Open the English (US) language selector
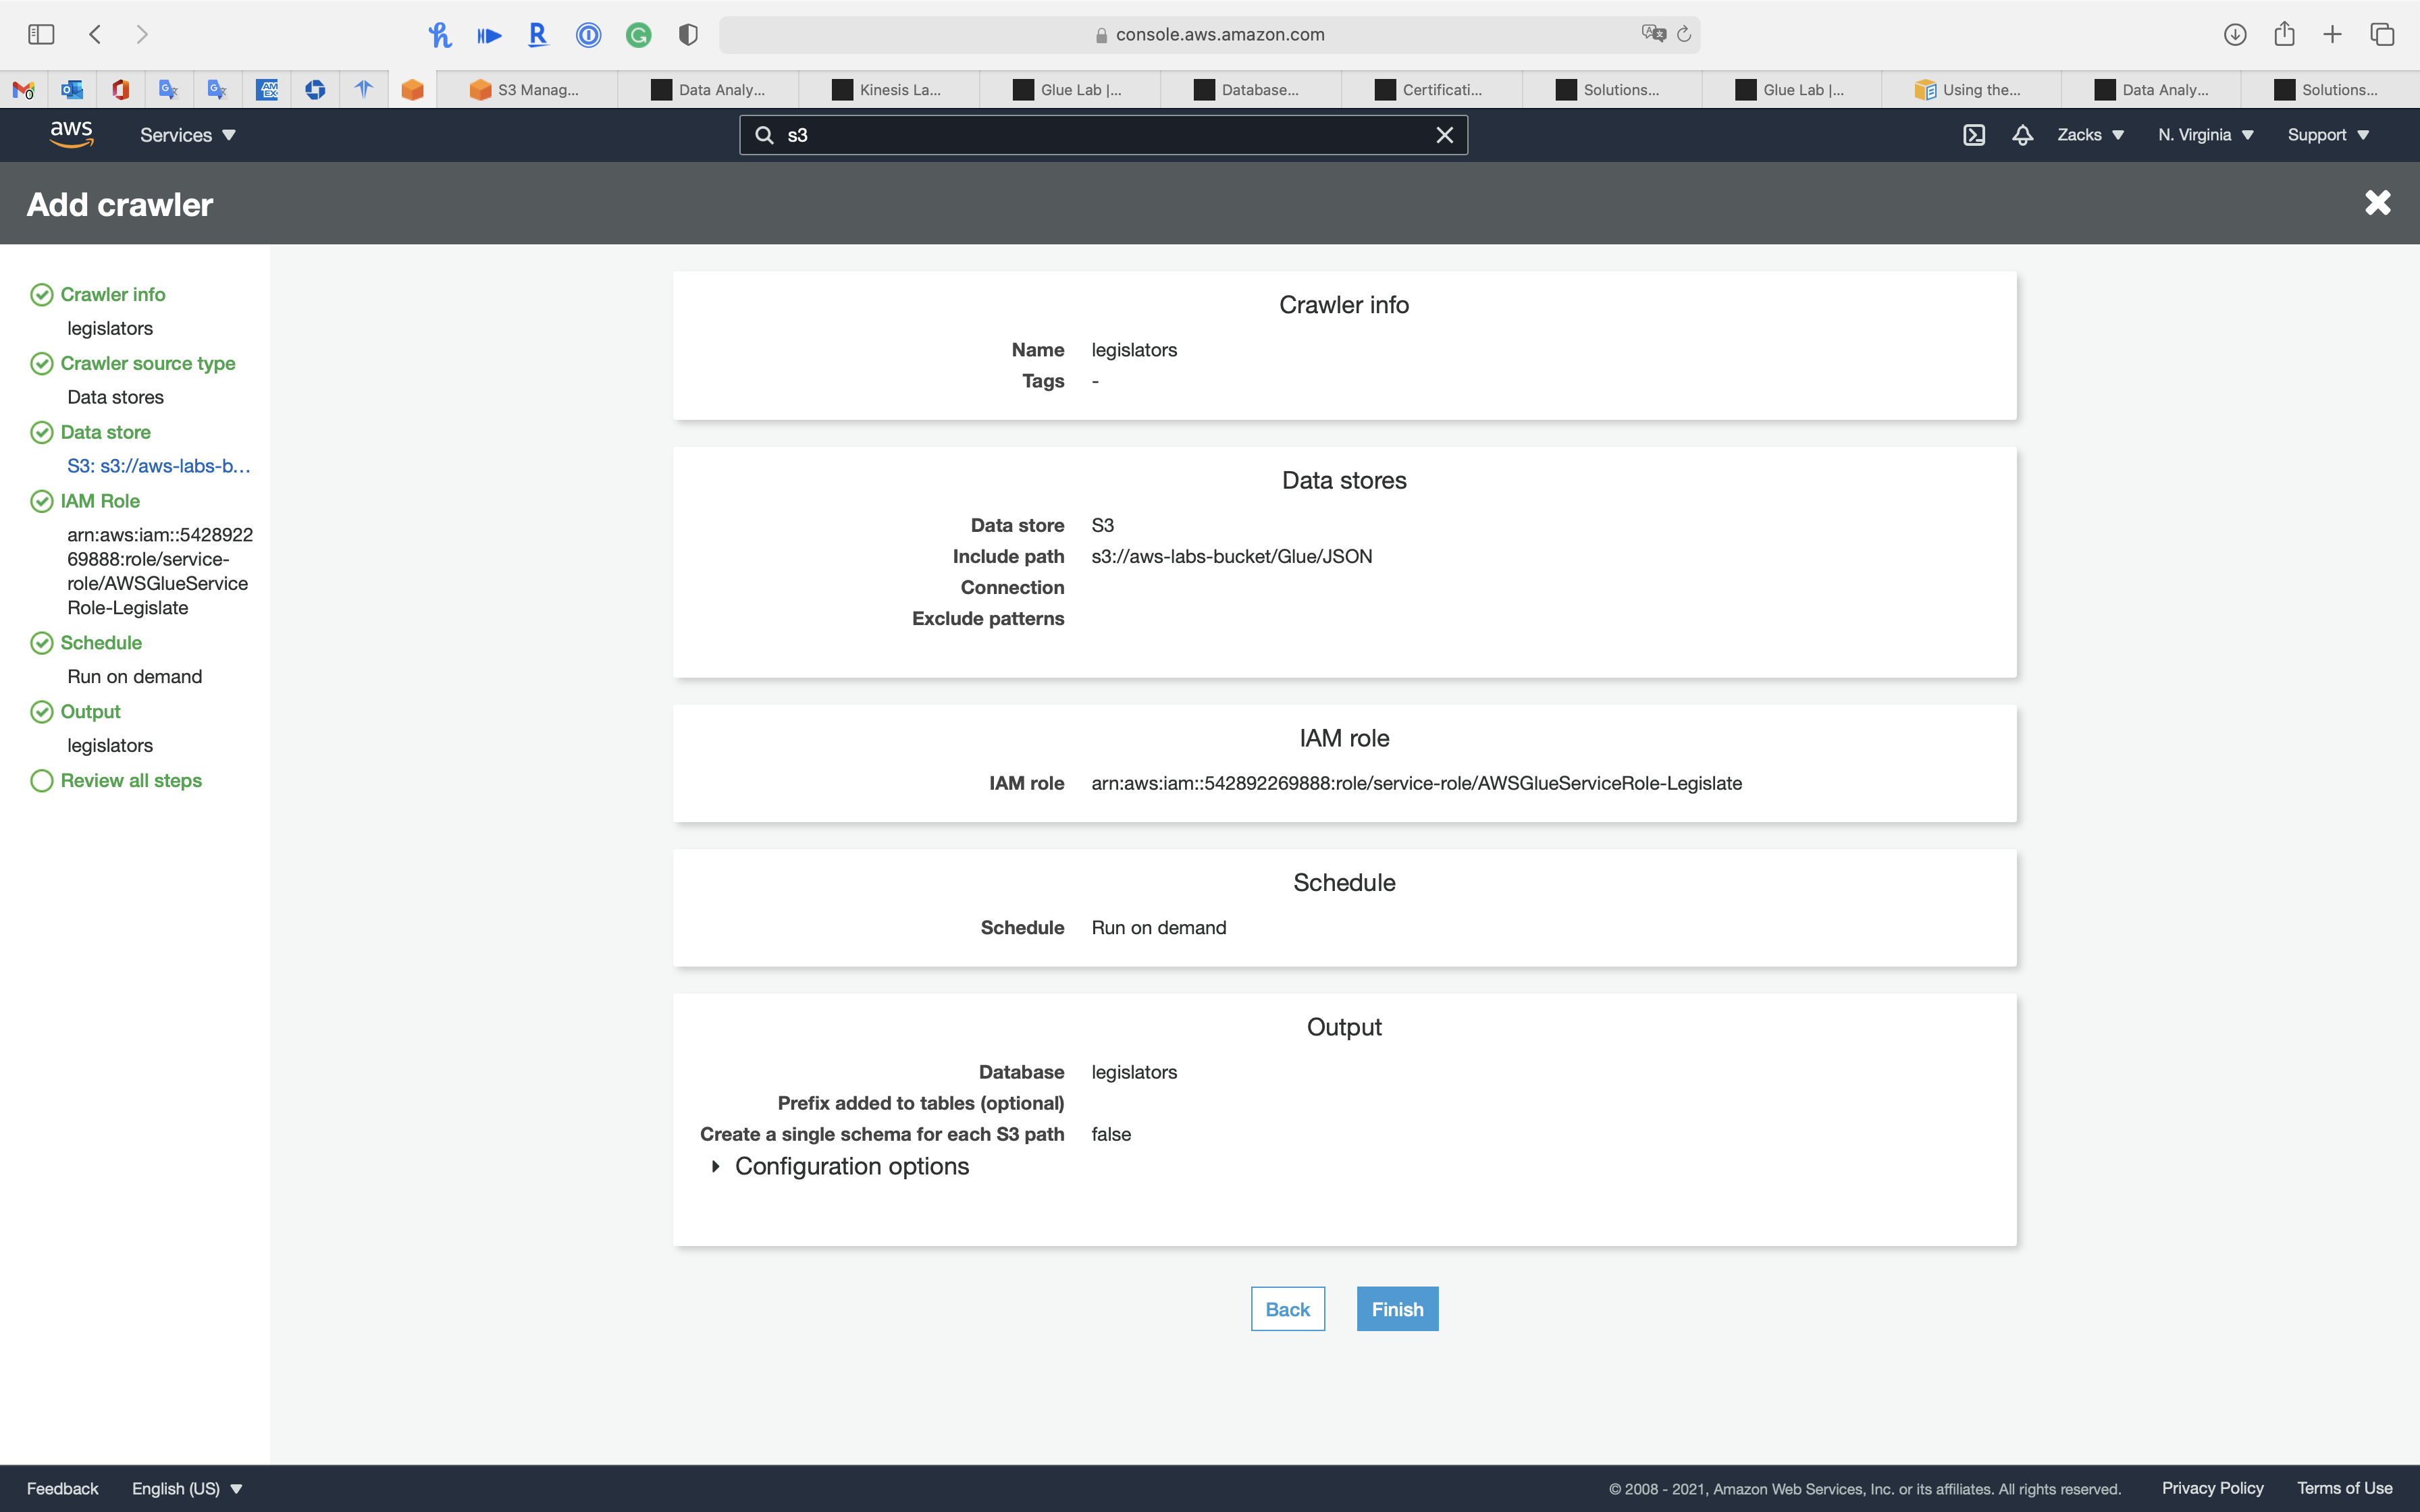Screen dimensions: 2420x1512 tap(187, 1488)
